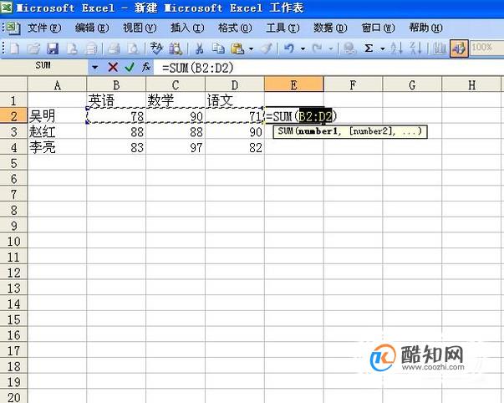Click SUM in the function tooltip
The width and height of the screenshot is (504, 403).
pos(285,131)
